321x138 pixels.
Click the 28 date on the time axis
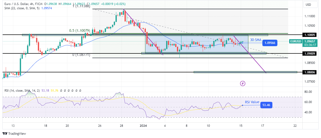122,126
